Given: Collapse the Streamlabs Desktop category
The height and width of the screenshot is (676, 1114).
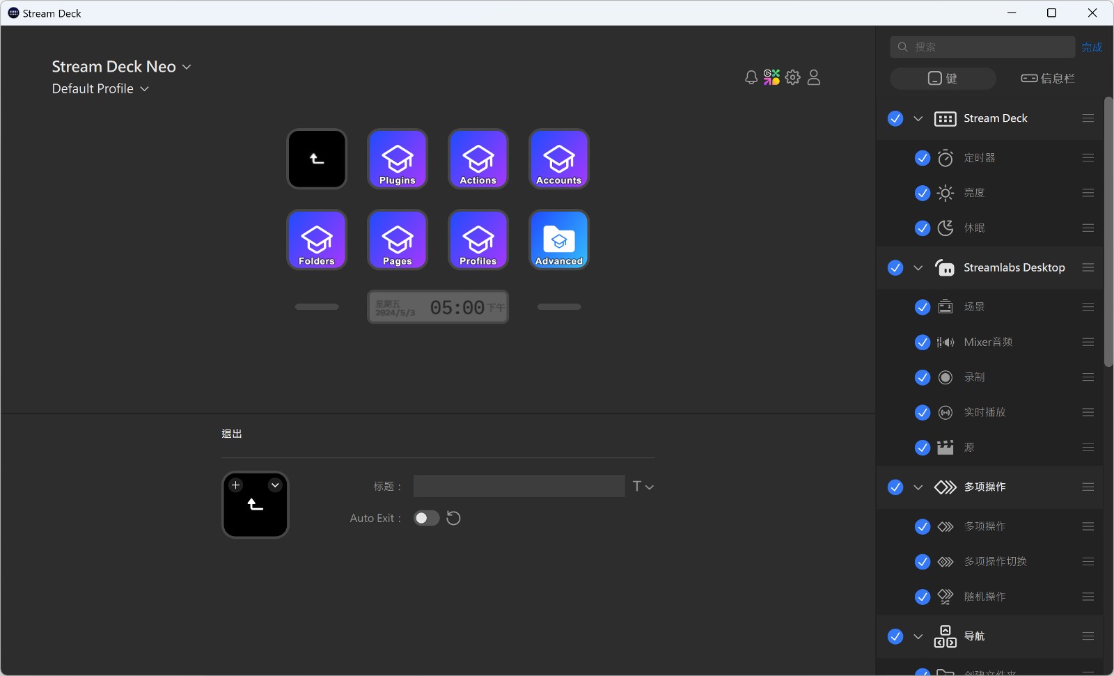Looking at the screenshot, I should pyautogui.click(x=918, y=267).
